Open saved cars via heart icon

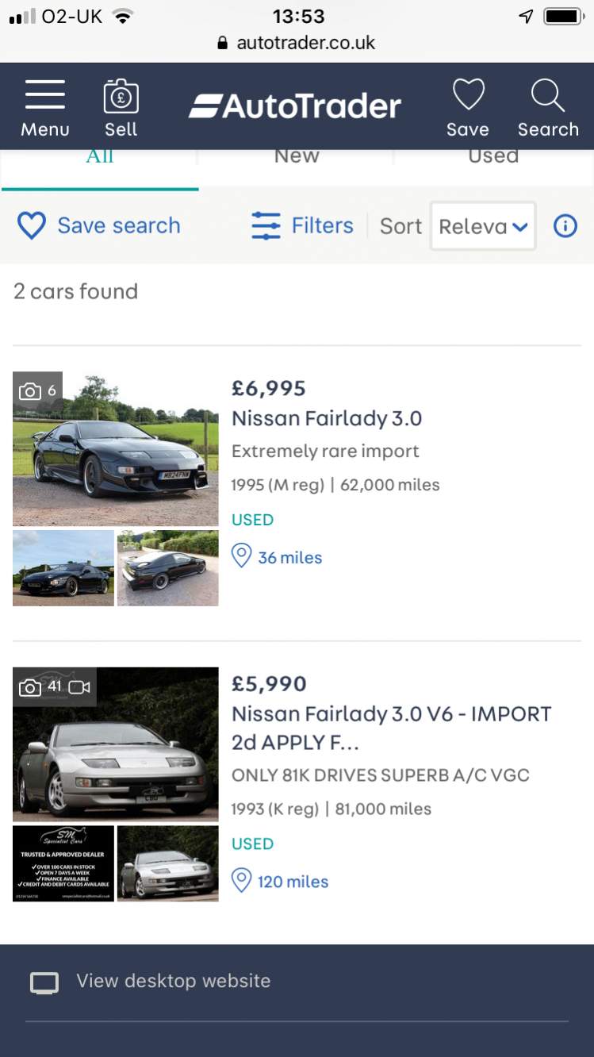point(468,96)
